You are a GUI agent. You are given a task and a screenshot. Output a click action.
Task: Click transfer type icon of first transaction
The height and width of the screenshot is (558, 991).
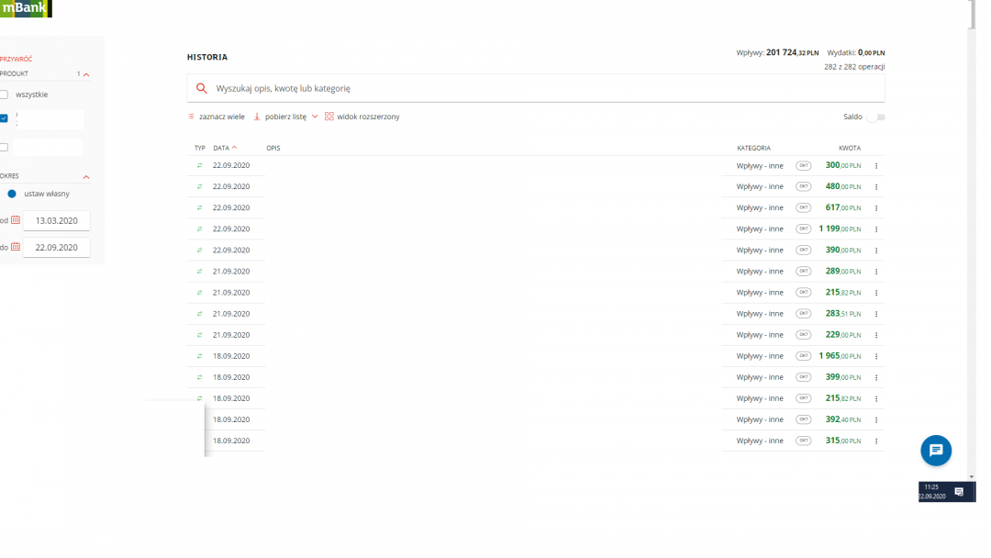tap(200, 166)
